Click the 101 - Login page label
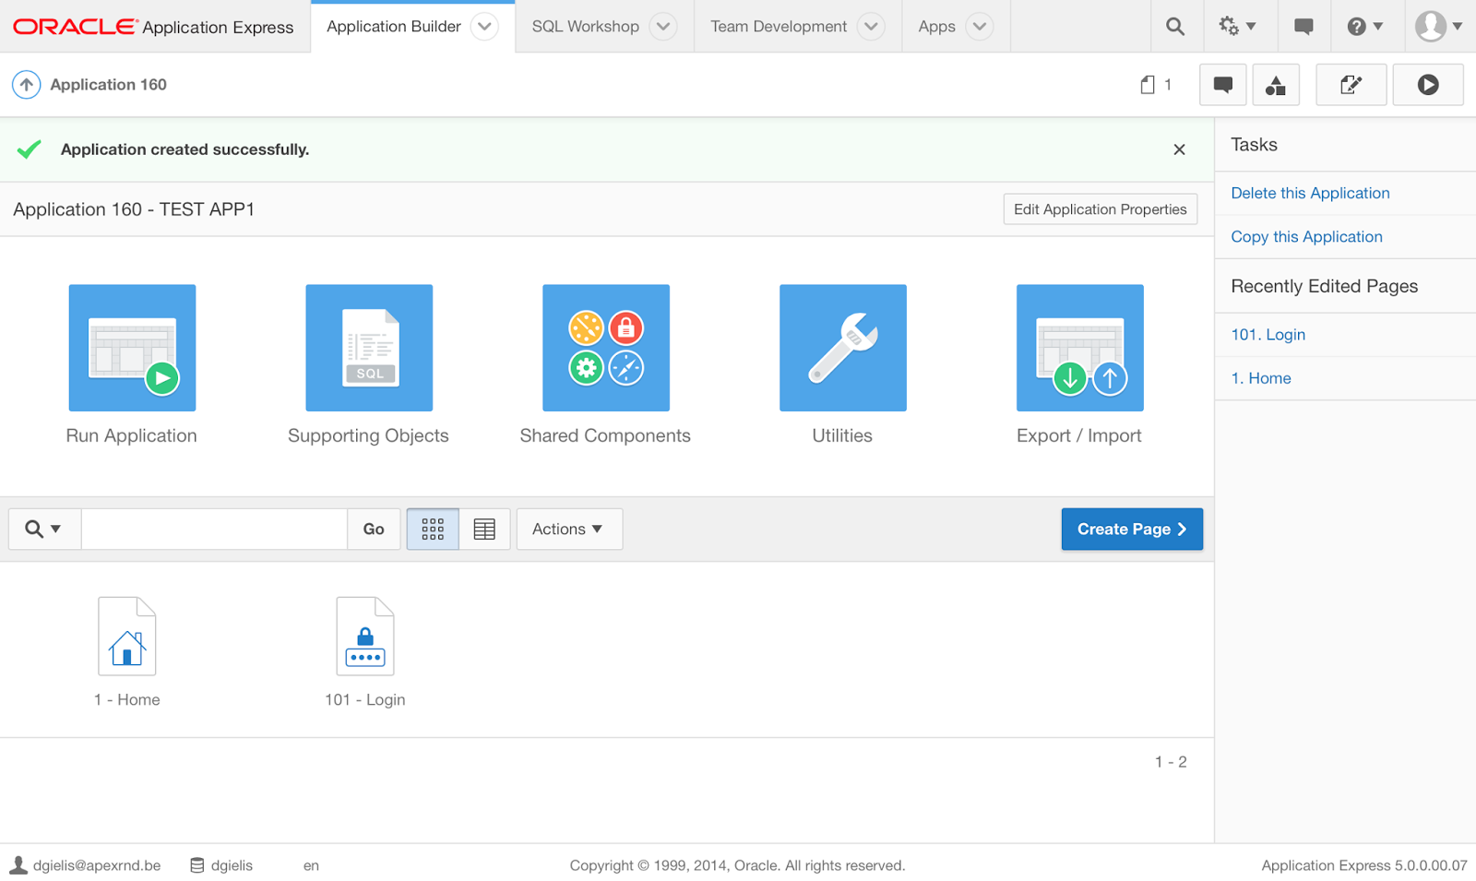This screenshot has height=881, width=1476. coord(365,699)
